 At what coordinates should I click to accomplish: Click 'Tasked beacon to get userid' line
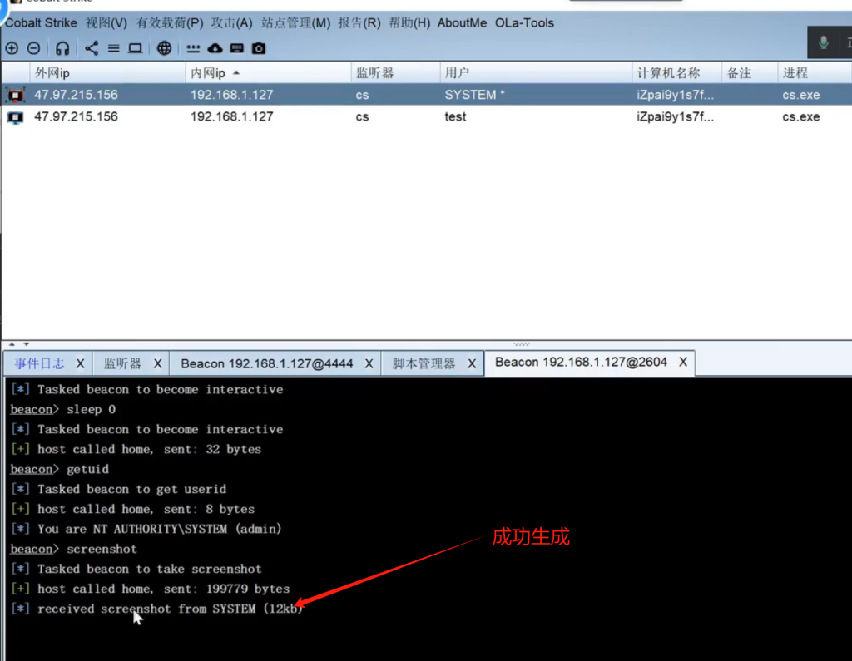(119, 490)
